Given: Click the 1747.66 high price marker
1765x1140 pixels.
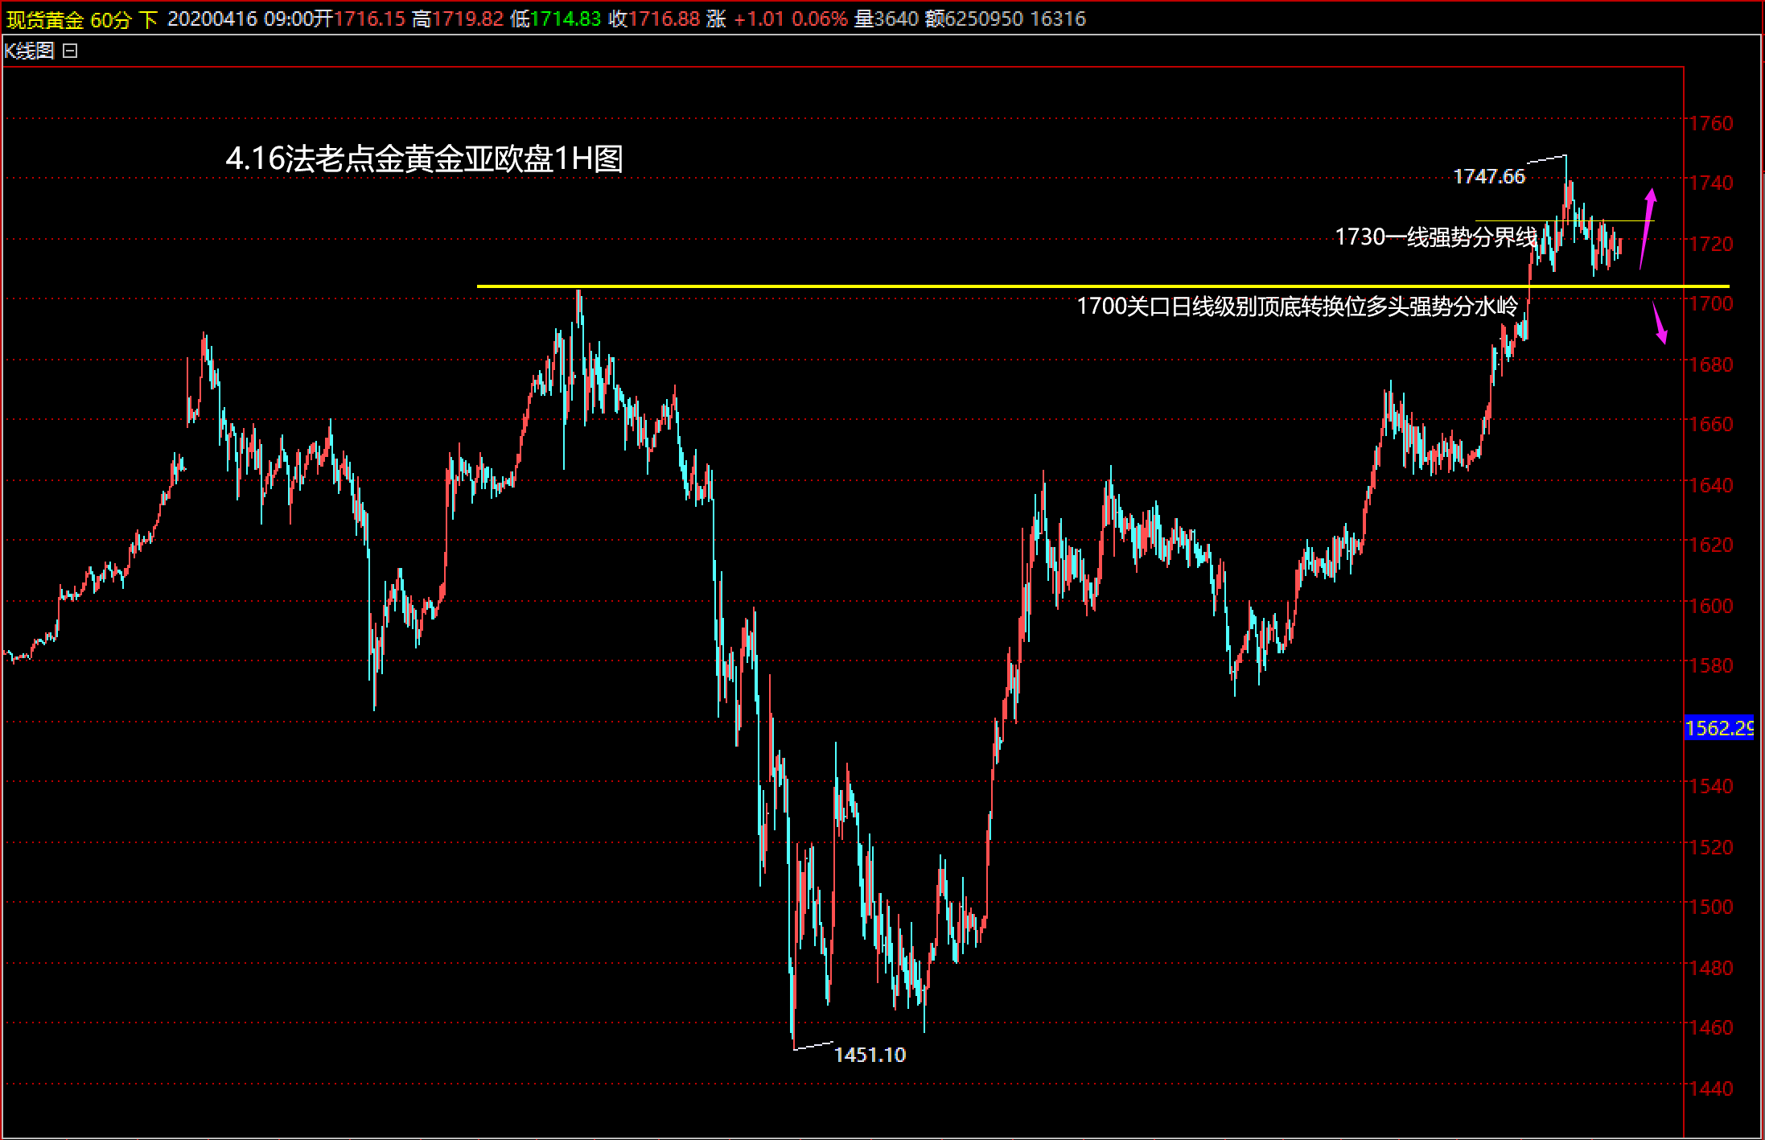Looking at the screenshot, I should [x=1488, y=177].
